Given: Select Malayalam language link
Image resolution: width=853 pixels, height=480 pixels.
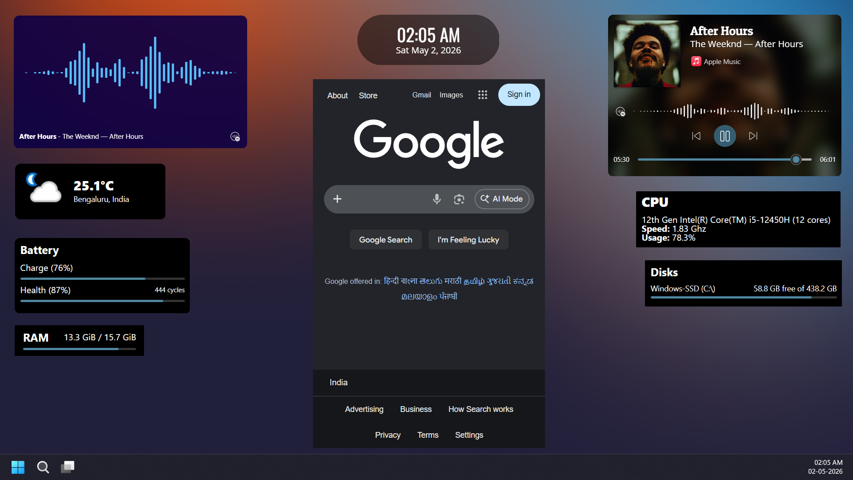Looking at the screenshot, I should point(419,296).
